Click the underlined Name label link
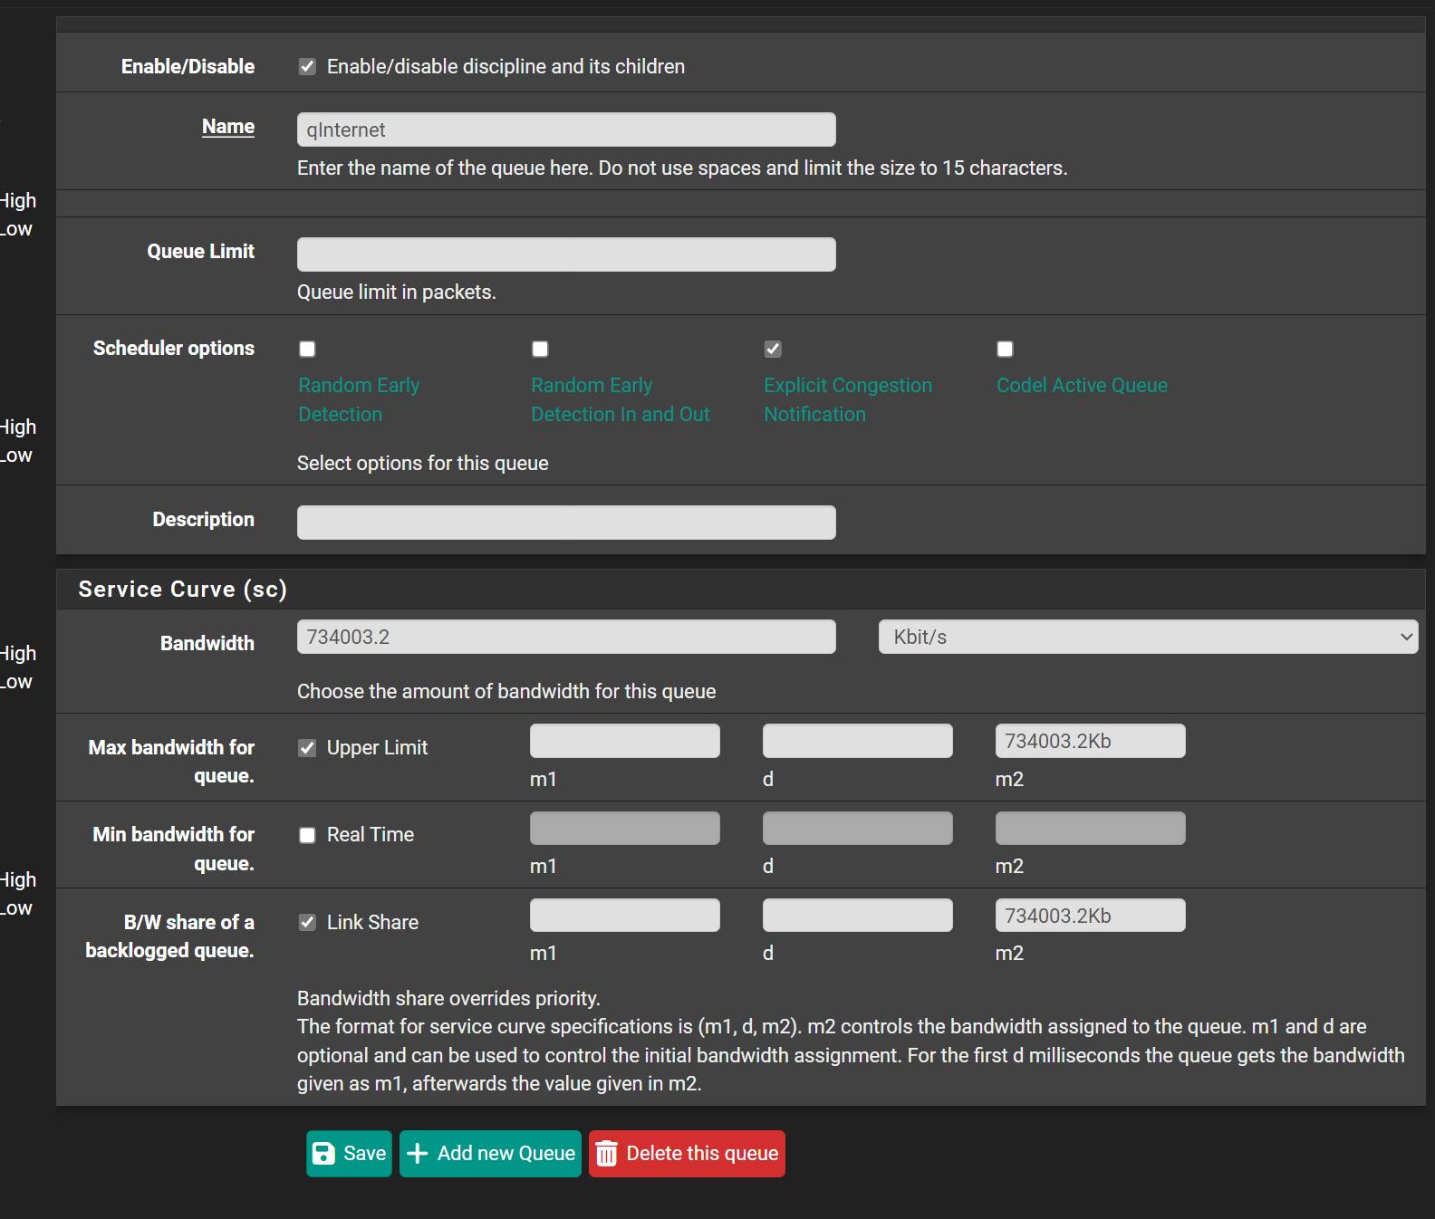This screenshot has width=1435, height=1219. point(228,127)
